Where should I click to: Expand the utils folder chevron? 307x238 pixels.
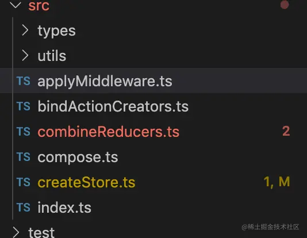(x=25, y=55)
